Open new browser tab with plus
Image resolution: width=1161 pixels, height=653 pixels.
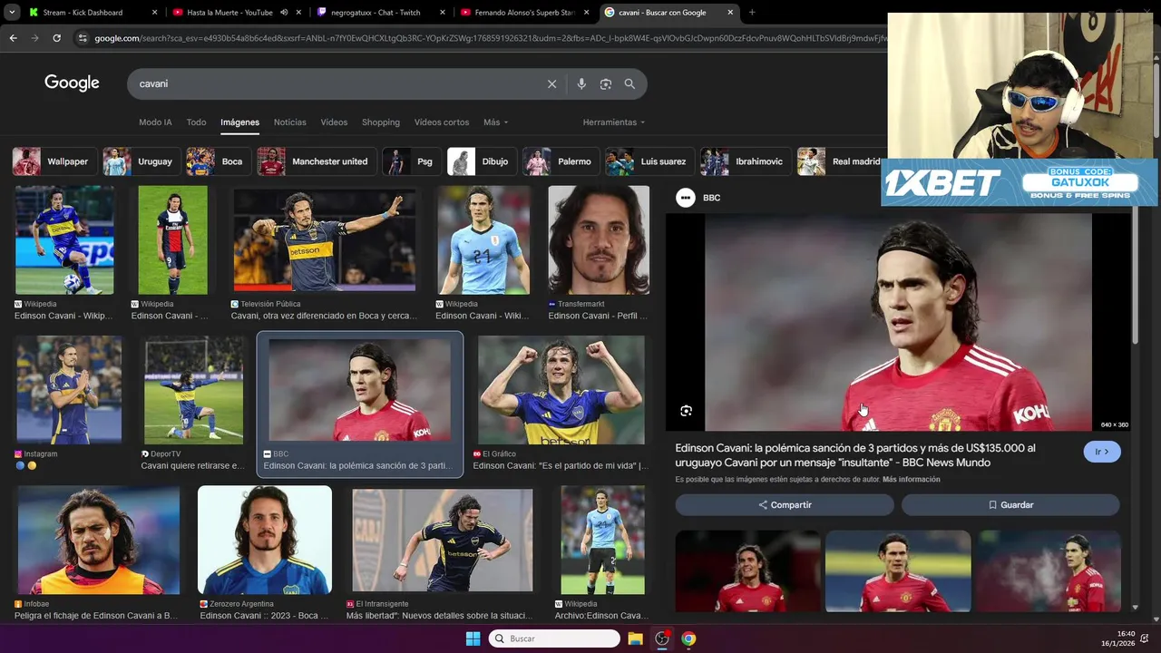(x=752, y=13)
